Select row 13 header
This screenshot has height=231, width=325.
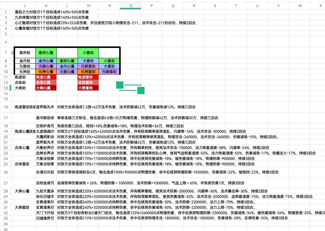6,88
